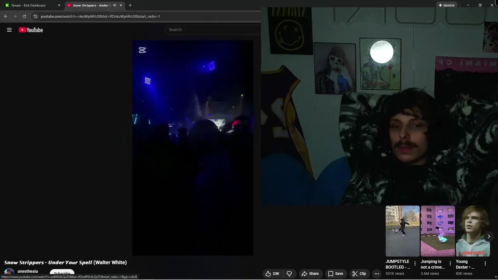Share the video
Image resolution: width=498 pixels, height=280 pixels.
310,274
